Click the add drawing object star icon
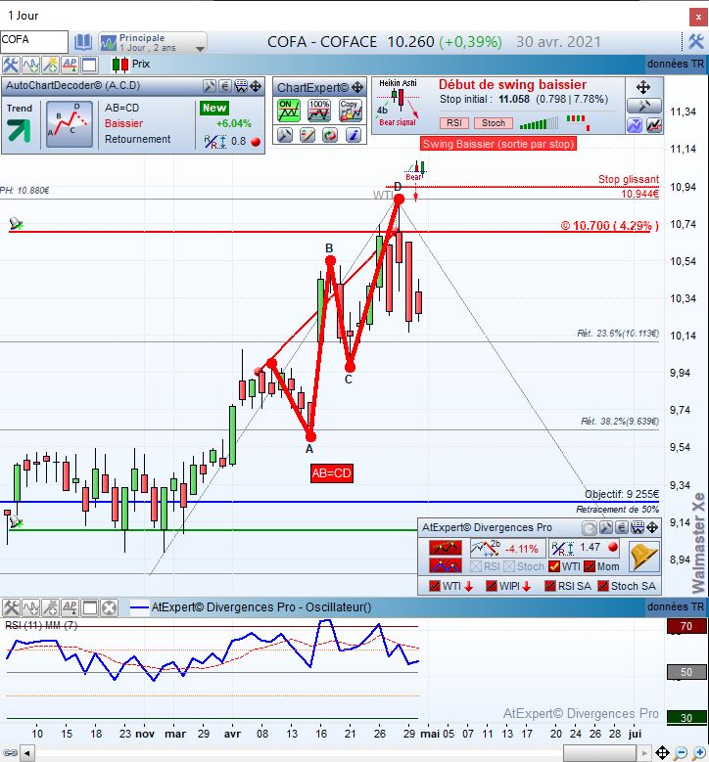Image resolution: width=709 pixels, height=762 pixels. [51, 65]
